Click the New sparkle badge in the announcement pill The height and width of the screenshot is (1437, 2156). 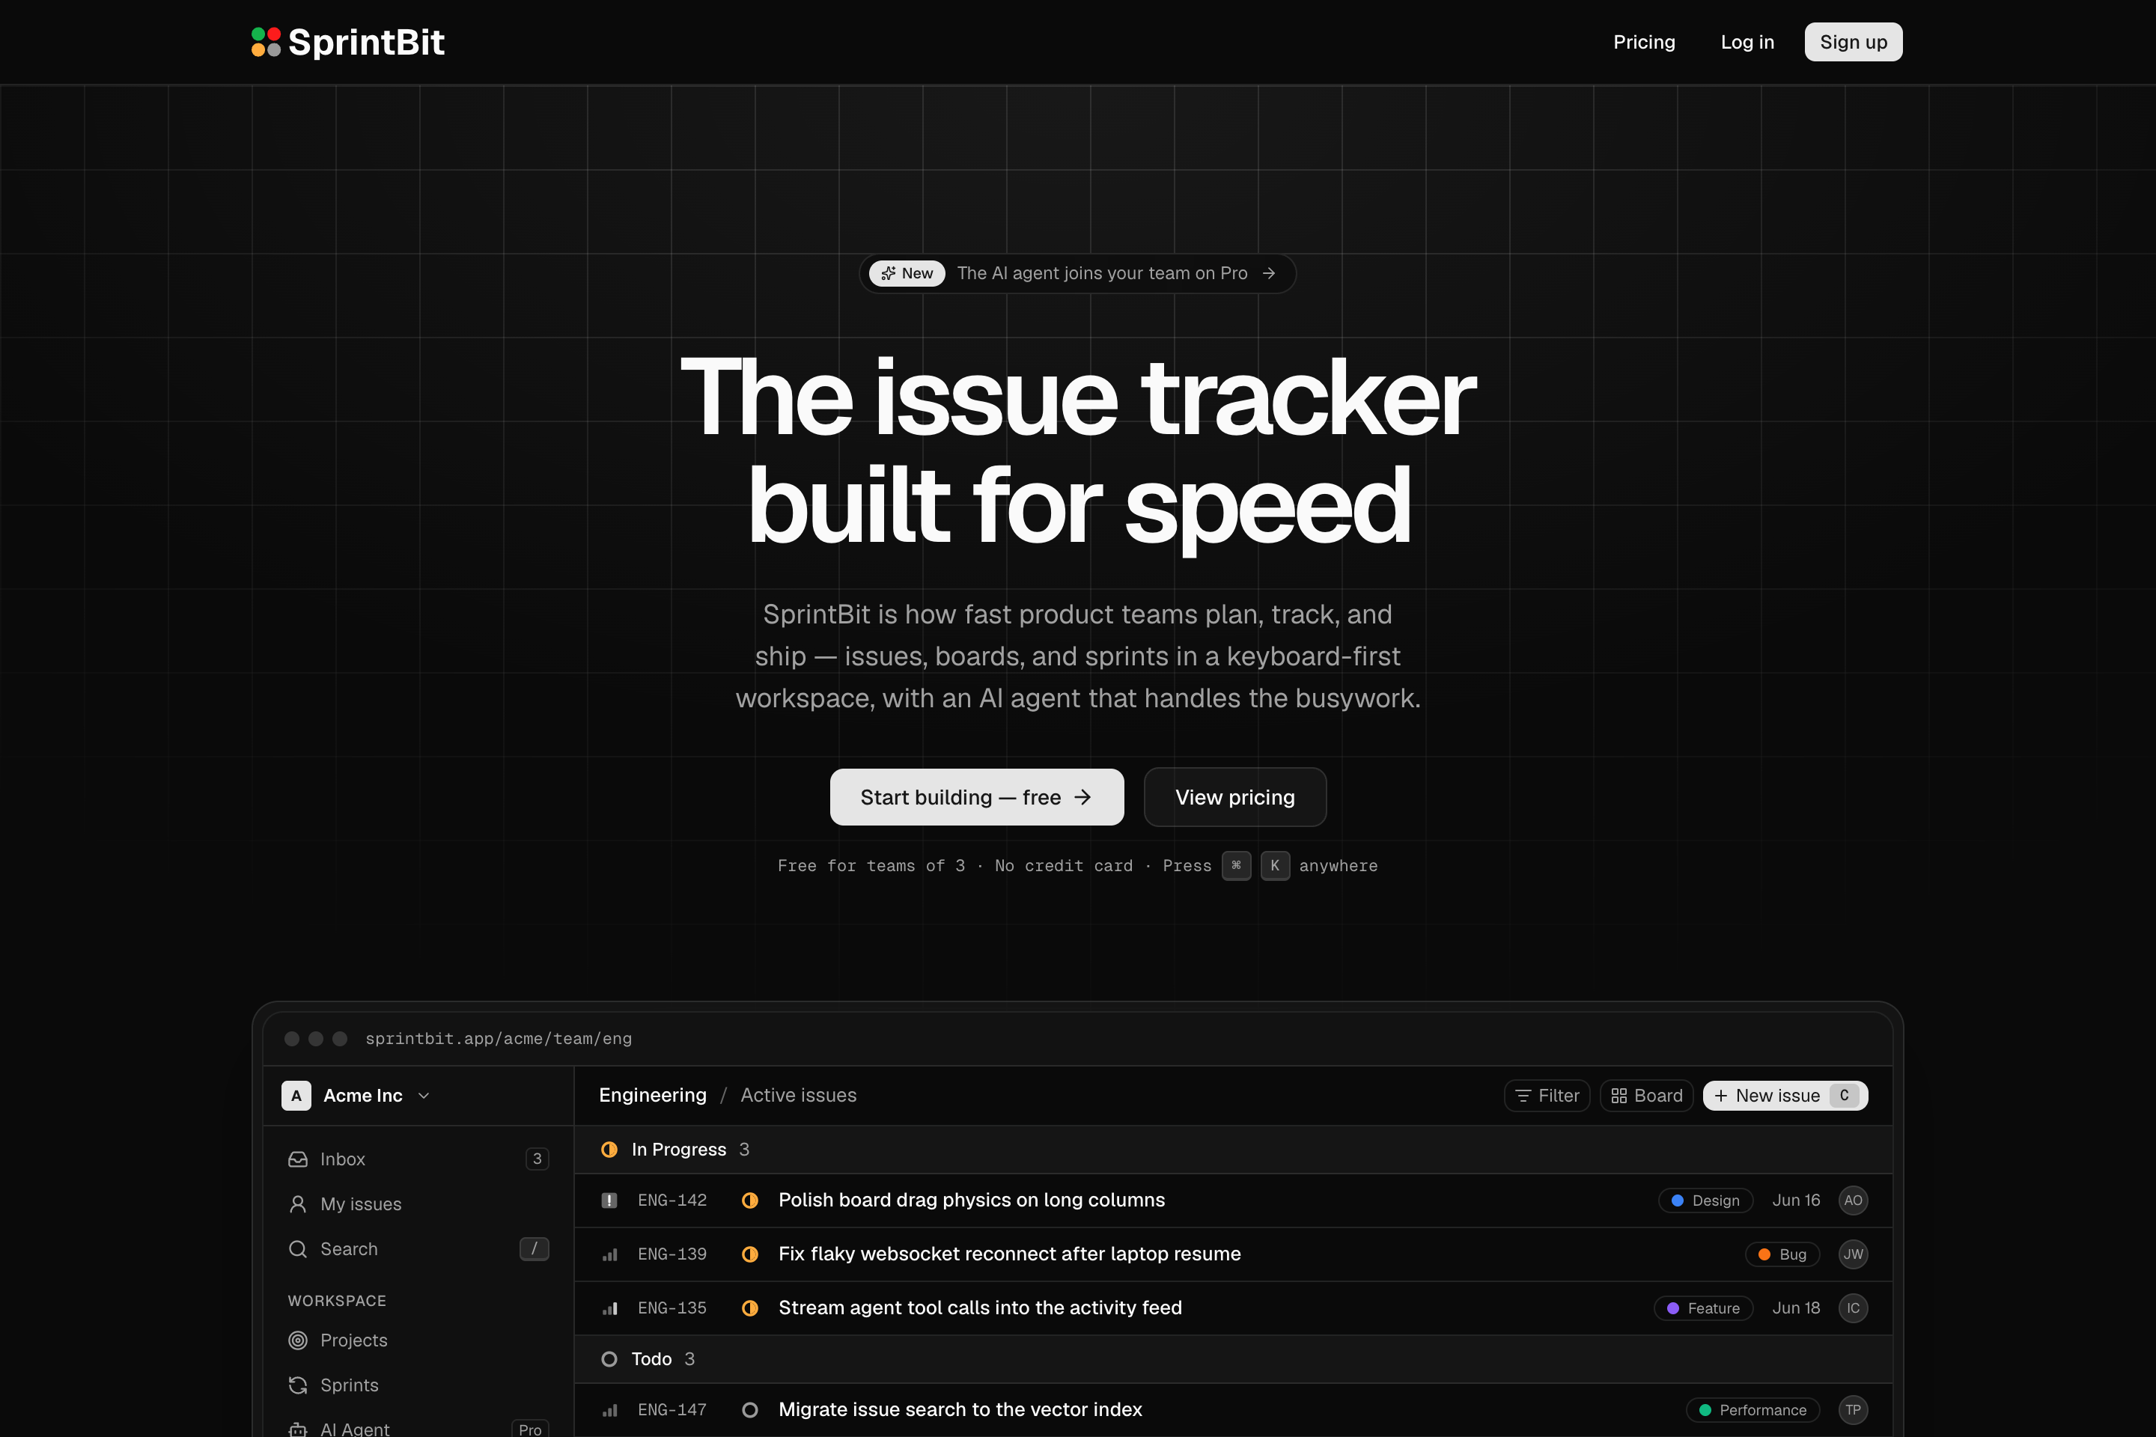(907, 273)
